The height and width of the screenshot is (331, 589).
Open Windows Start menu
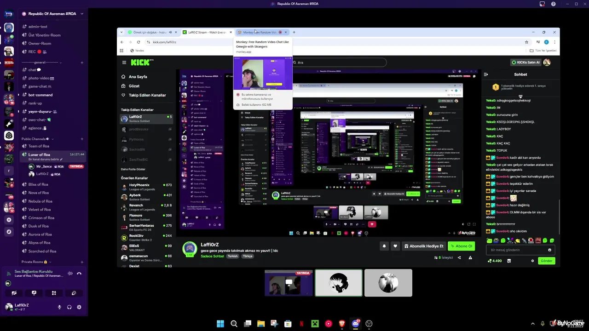pos(220,324)
